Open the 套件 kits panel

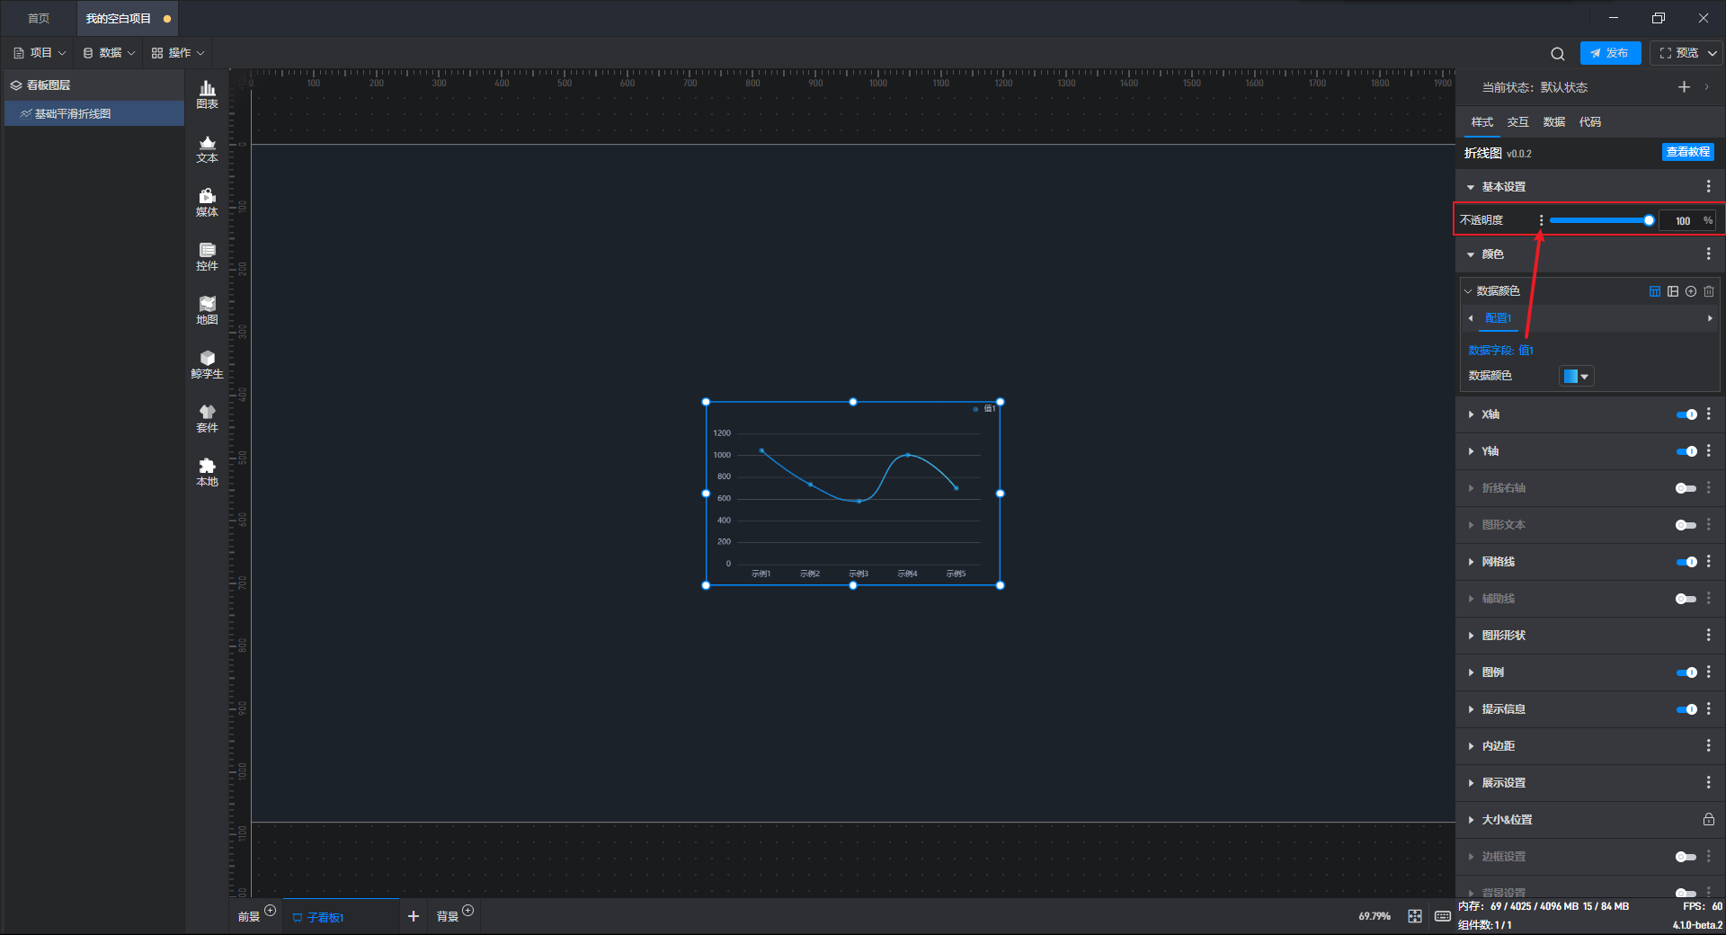[x=207, y=418]
